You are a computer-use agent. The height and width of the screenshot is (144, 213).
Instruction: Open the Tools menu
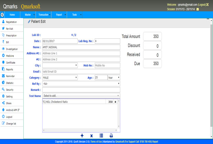click(75, 15)
